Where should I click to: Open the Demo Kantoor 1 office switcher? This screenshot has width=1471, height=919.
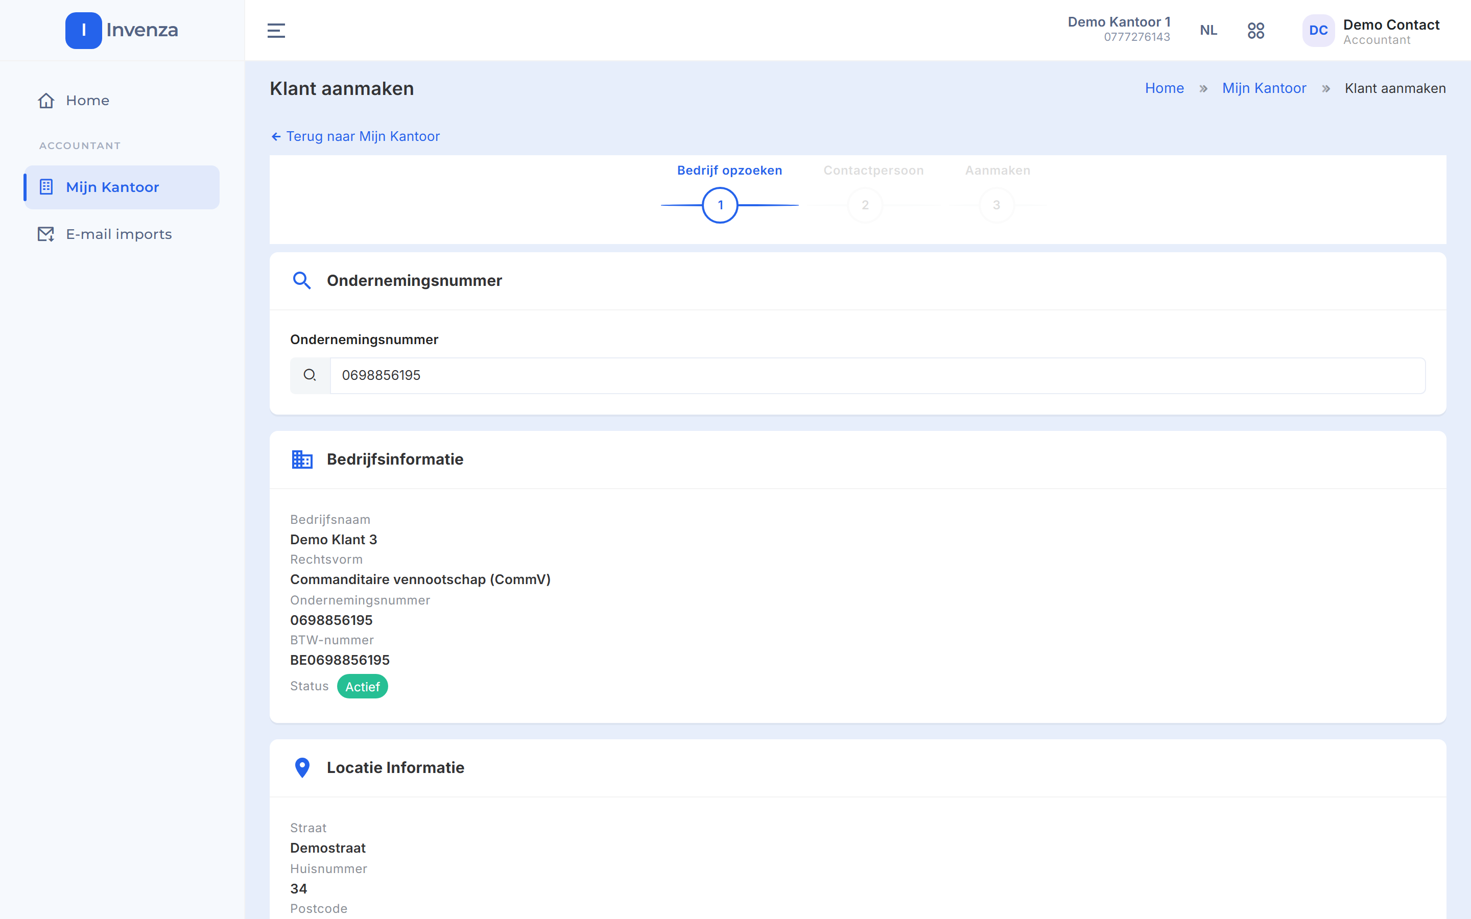pos(1119,29)
